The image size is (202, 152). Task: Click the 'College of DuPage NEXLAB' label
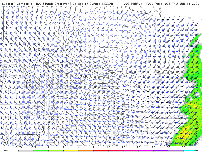(93, 4)
